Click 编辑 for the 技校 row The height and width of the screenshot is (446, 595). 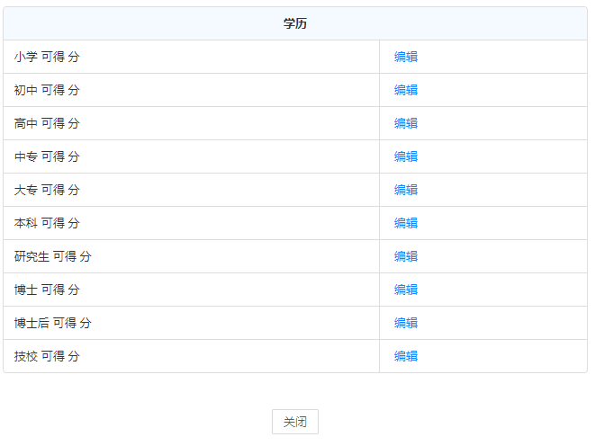pos(405,356)
